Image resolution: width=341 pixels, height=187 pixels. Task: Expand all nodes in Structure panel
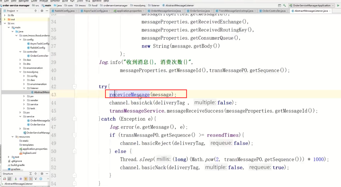tap(31, 174)
